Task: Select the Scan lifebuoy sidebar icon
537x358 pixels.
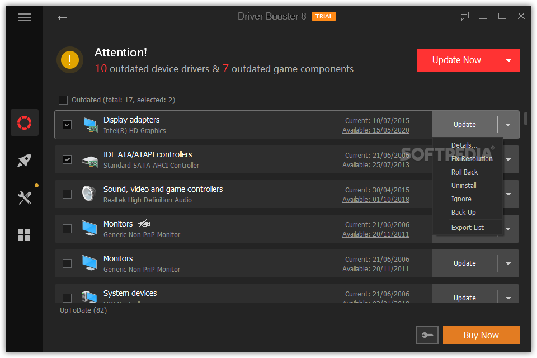Action: (x=24, y=123)
